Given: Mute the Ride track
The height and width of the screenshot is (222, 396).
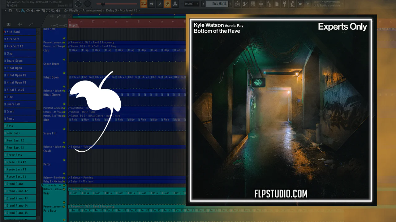Looking at the screenshot, I should click(64, 129).
